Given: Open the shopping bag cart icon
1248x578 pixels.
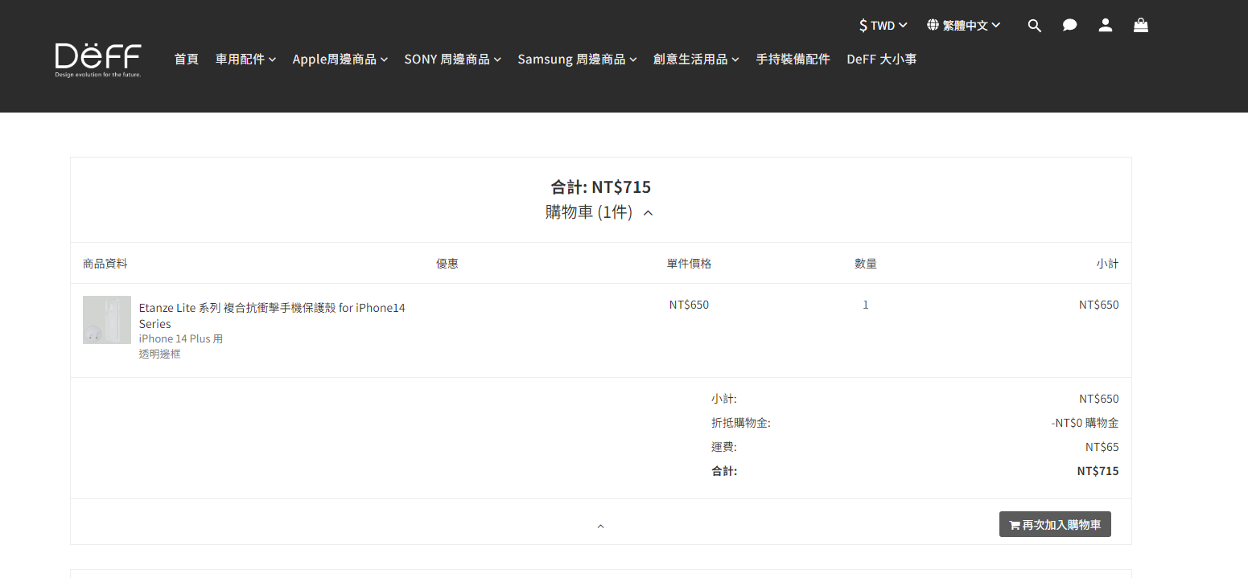Looking at the screenshot, I should [1141, 26].
